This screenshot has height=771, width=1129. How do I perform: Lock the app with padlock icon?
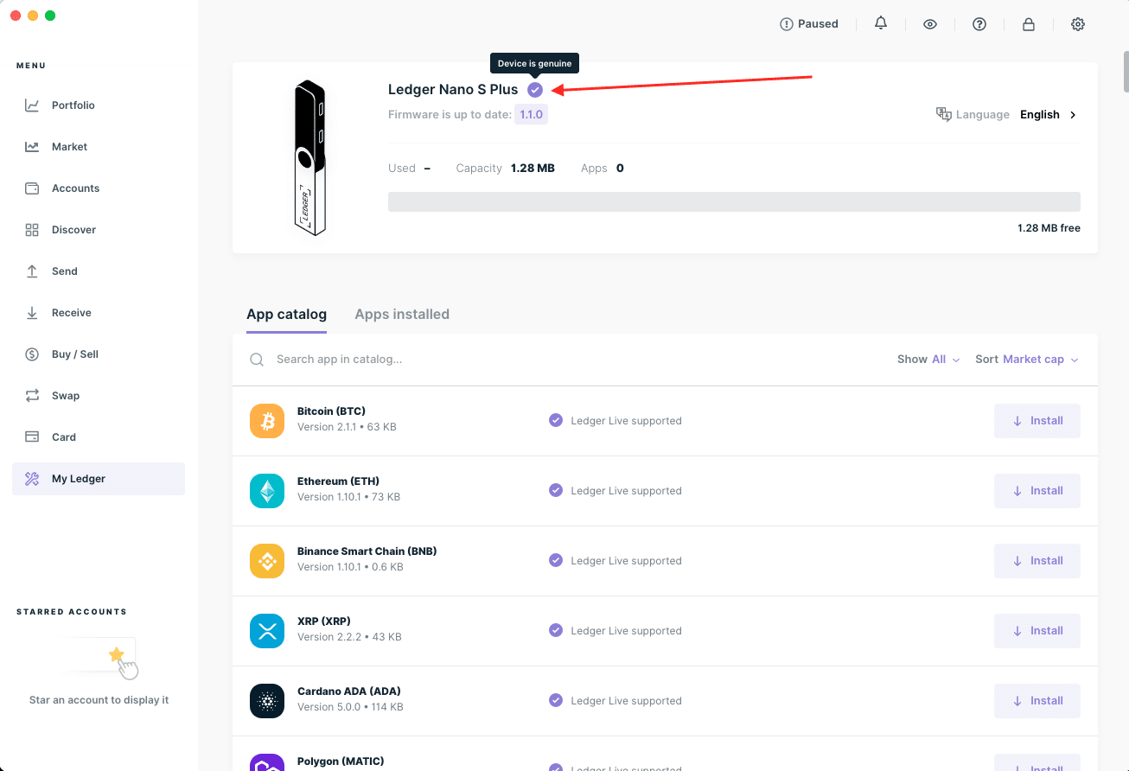tap(1029, 24)
